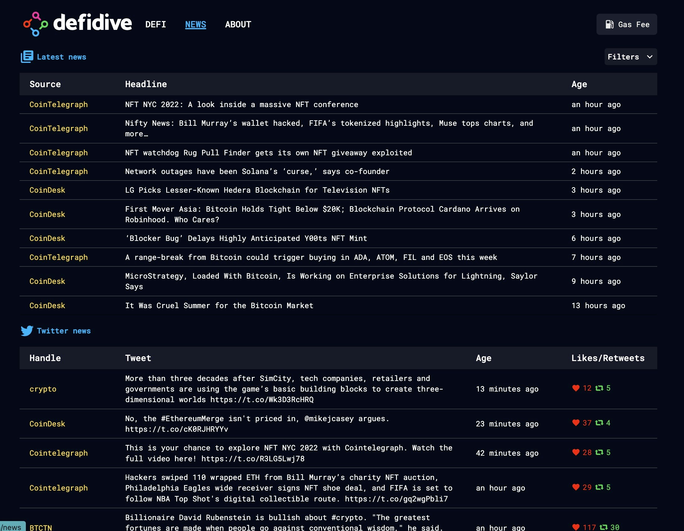
Task: Open the #EthereumMerge tweet
Action: 257,424
